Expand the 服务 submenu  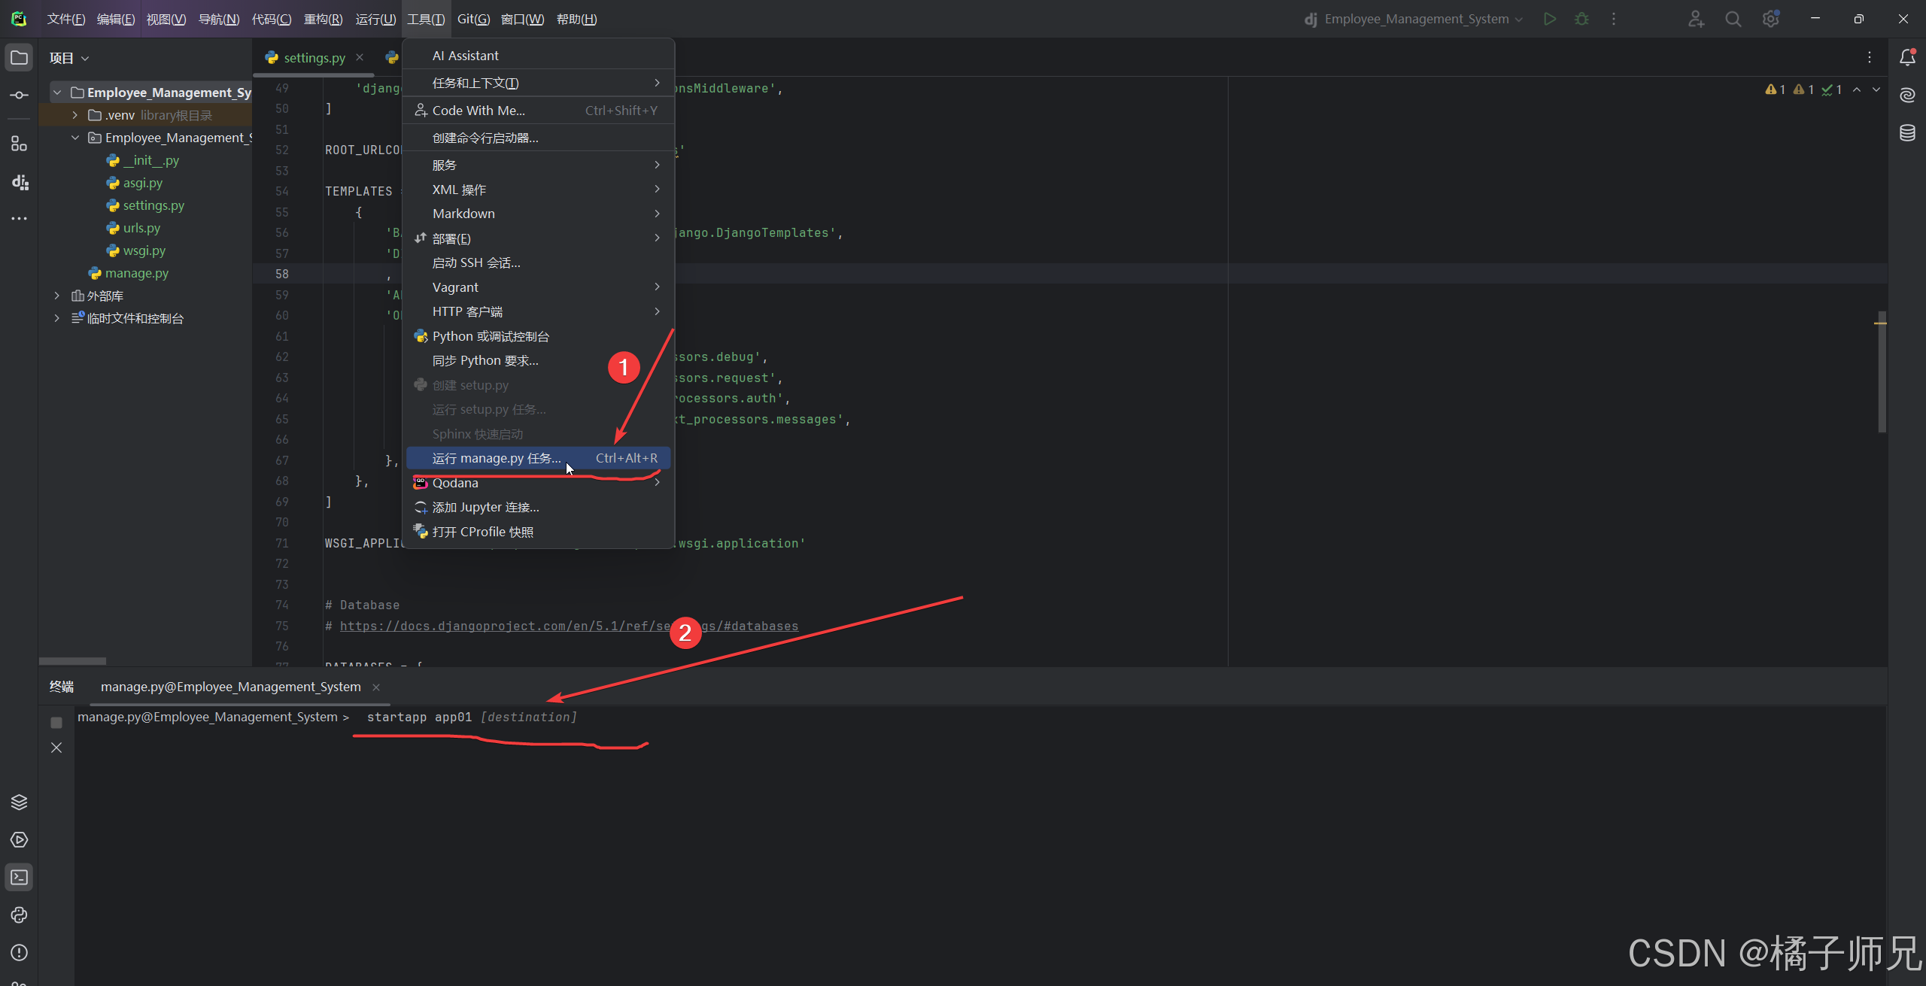[x=539, y=165]
